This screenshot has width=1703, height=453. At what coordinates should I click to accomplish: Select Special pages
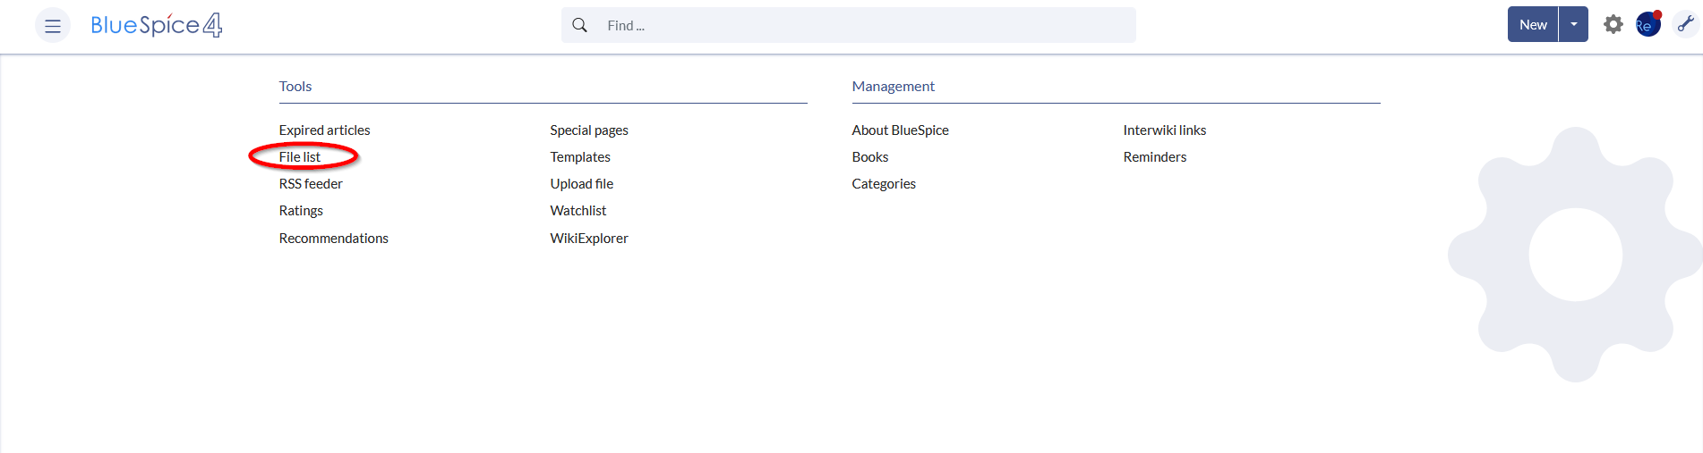point(589,130)
